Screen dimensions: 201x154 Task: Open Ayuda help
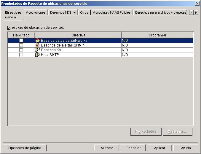tap(186, 148)
